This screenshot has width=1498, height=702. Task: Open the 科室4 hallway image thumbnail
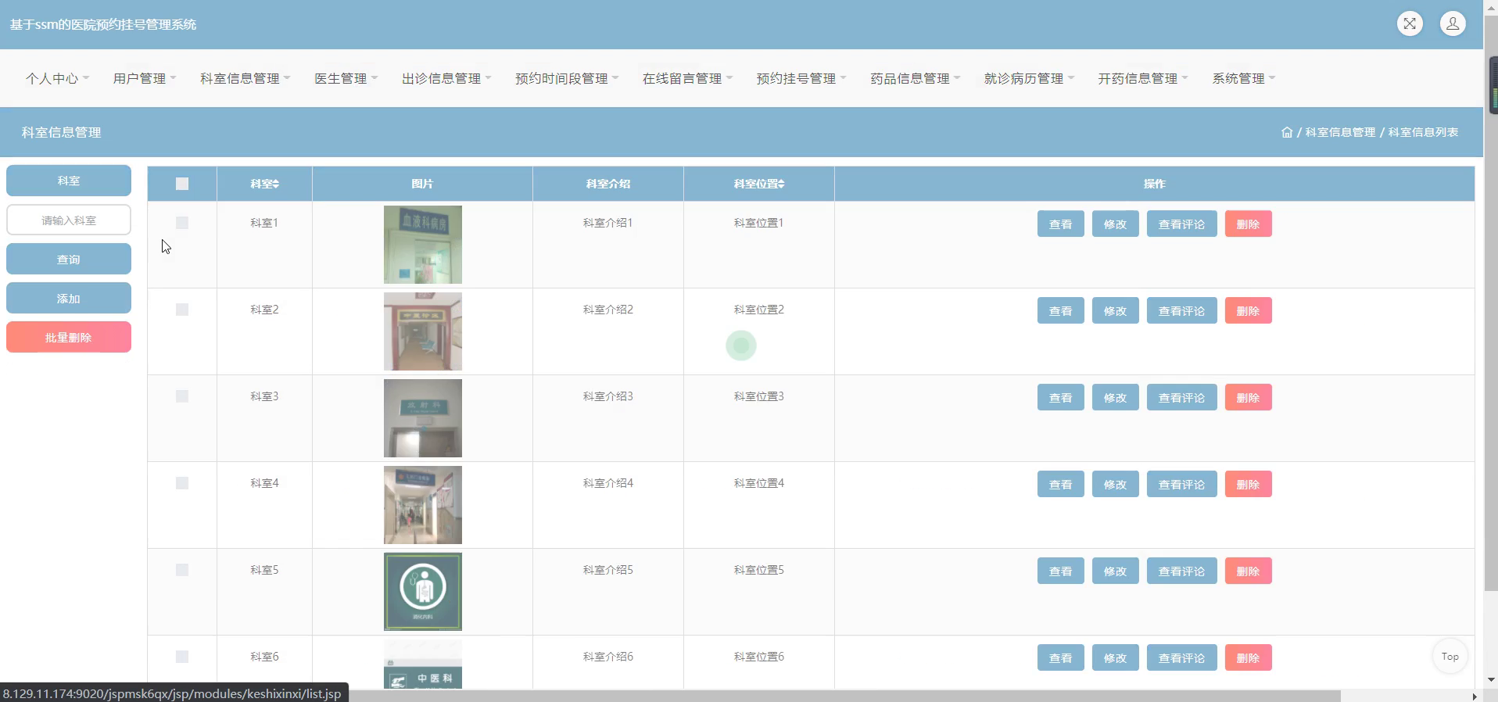[422, 505]
